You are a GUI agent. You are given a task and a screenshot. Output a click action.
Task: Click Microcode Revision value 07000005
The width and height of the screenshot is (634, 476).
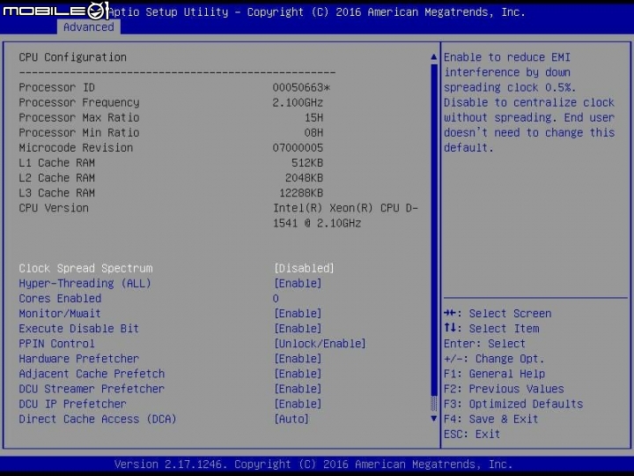click(x=298, y=148)
